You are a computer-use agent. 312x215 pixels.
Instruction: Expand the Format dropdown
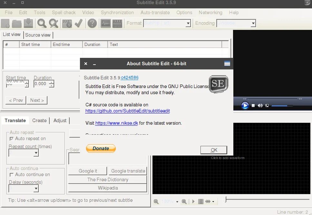[x=188, y=23]
